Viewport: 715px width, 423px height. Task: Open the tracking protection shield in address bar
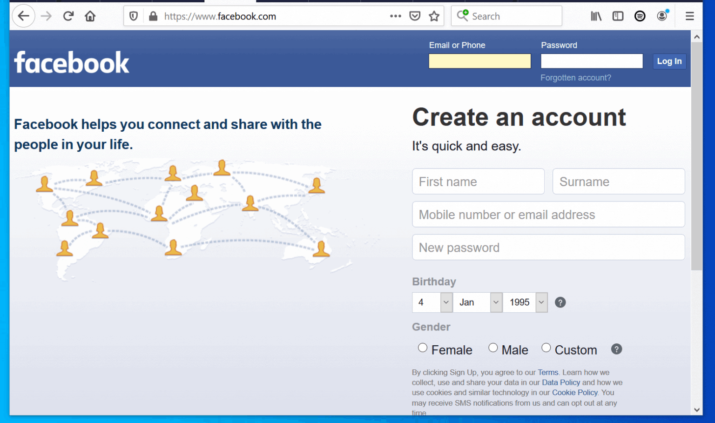coord(134,15)
